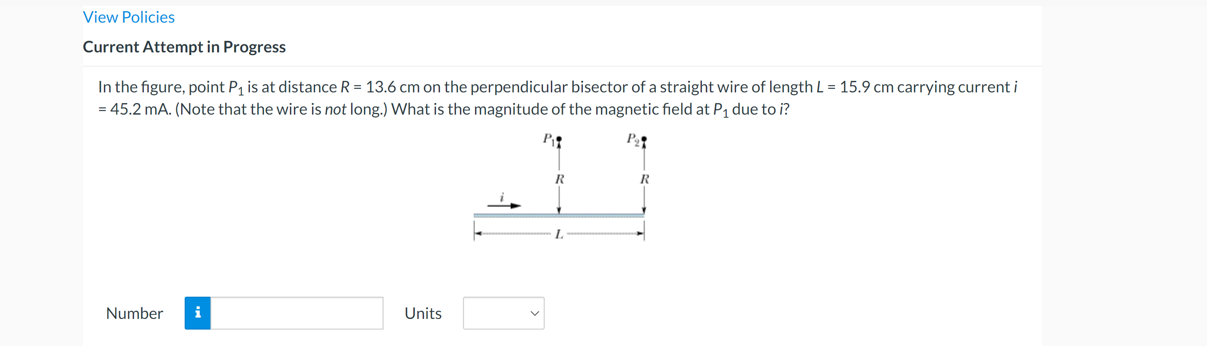Screen dimensions: 1207x346
Task: Click point P2 marker in the figure
Action: click(644, 139)
